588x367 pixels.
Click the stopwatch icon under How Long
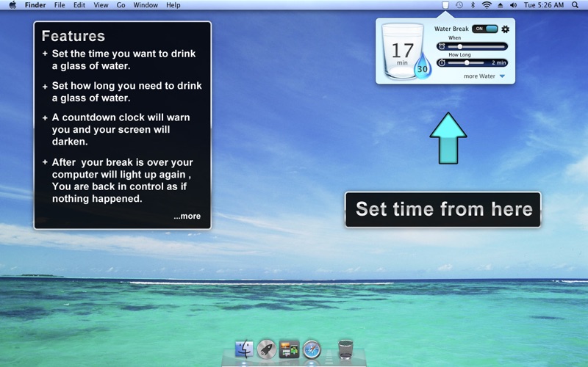point(442,63)
